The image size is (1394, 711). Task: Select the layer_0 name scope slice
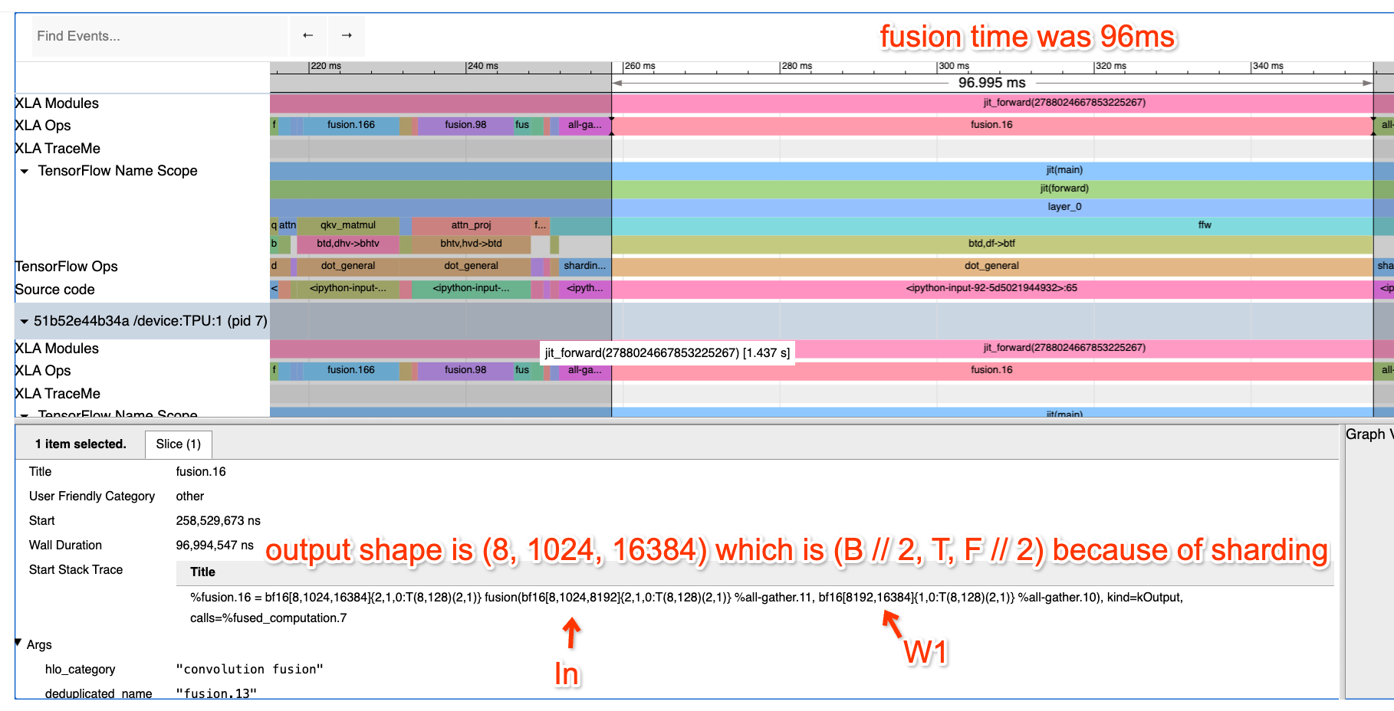point(1064,207)
